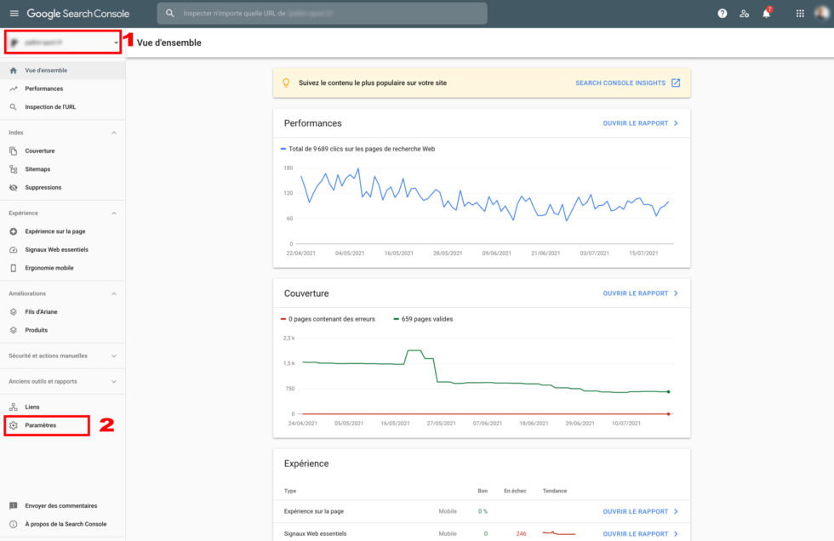Open the notifications bell icon

pos(766,14)
